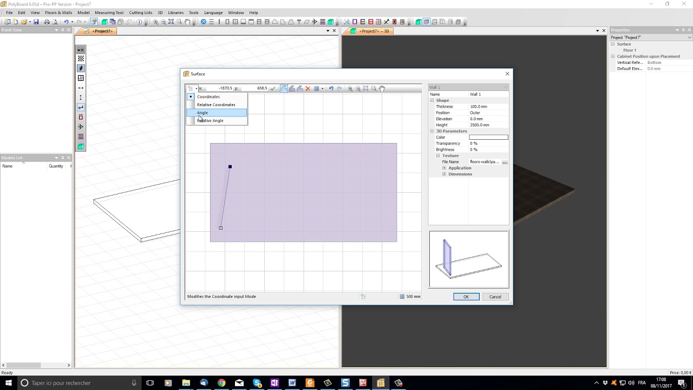Choose Angle input mode
Image resolution: width=693 pixels, height=390 pixels.
(x=217, y=113)
